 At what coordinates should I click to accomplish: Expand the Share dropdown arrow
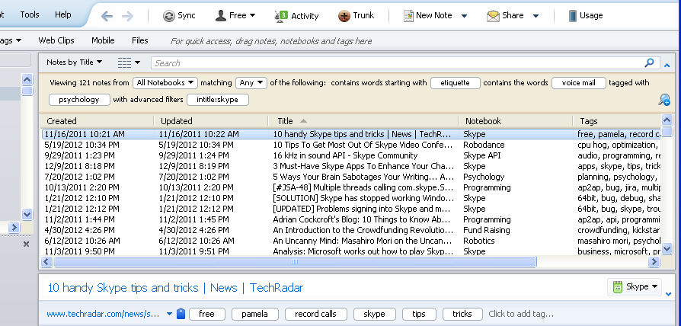coord(536,16)
